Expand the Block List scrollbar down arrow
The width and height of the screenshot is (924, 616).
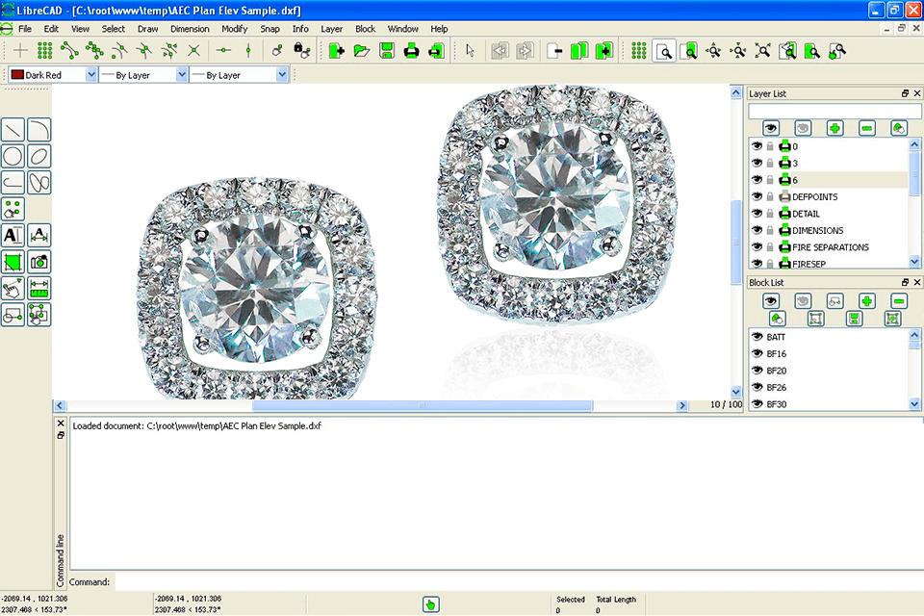[914, 404]
